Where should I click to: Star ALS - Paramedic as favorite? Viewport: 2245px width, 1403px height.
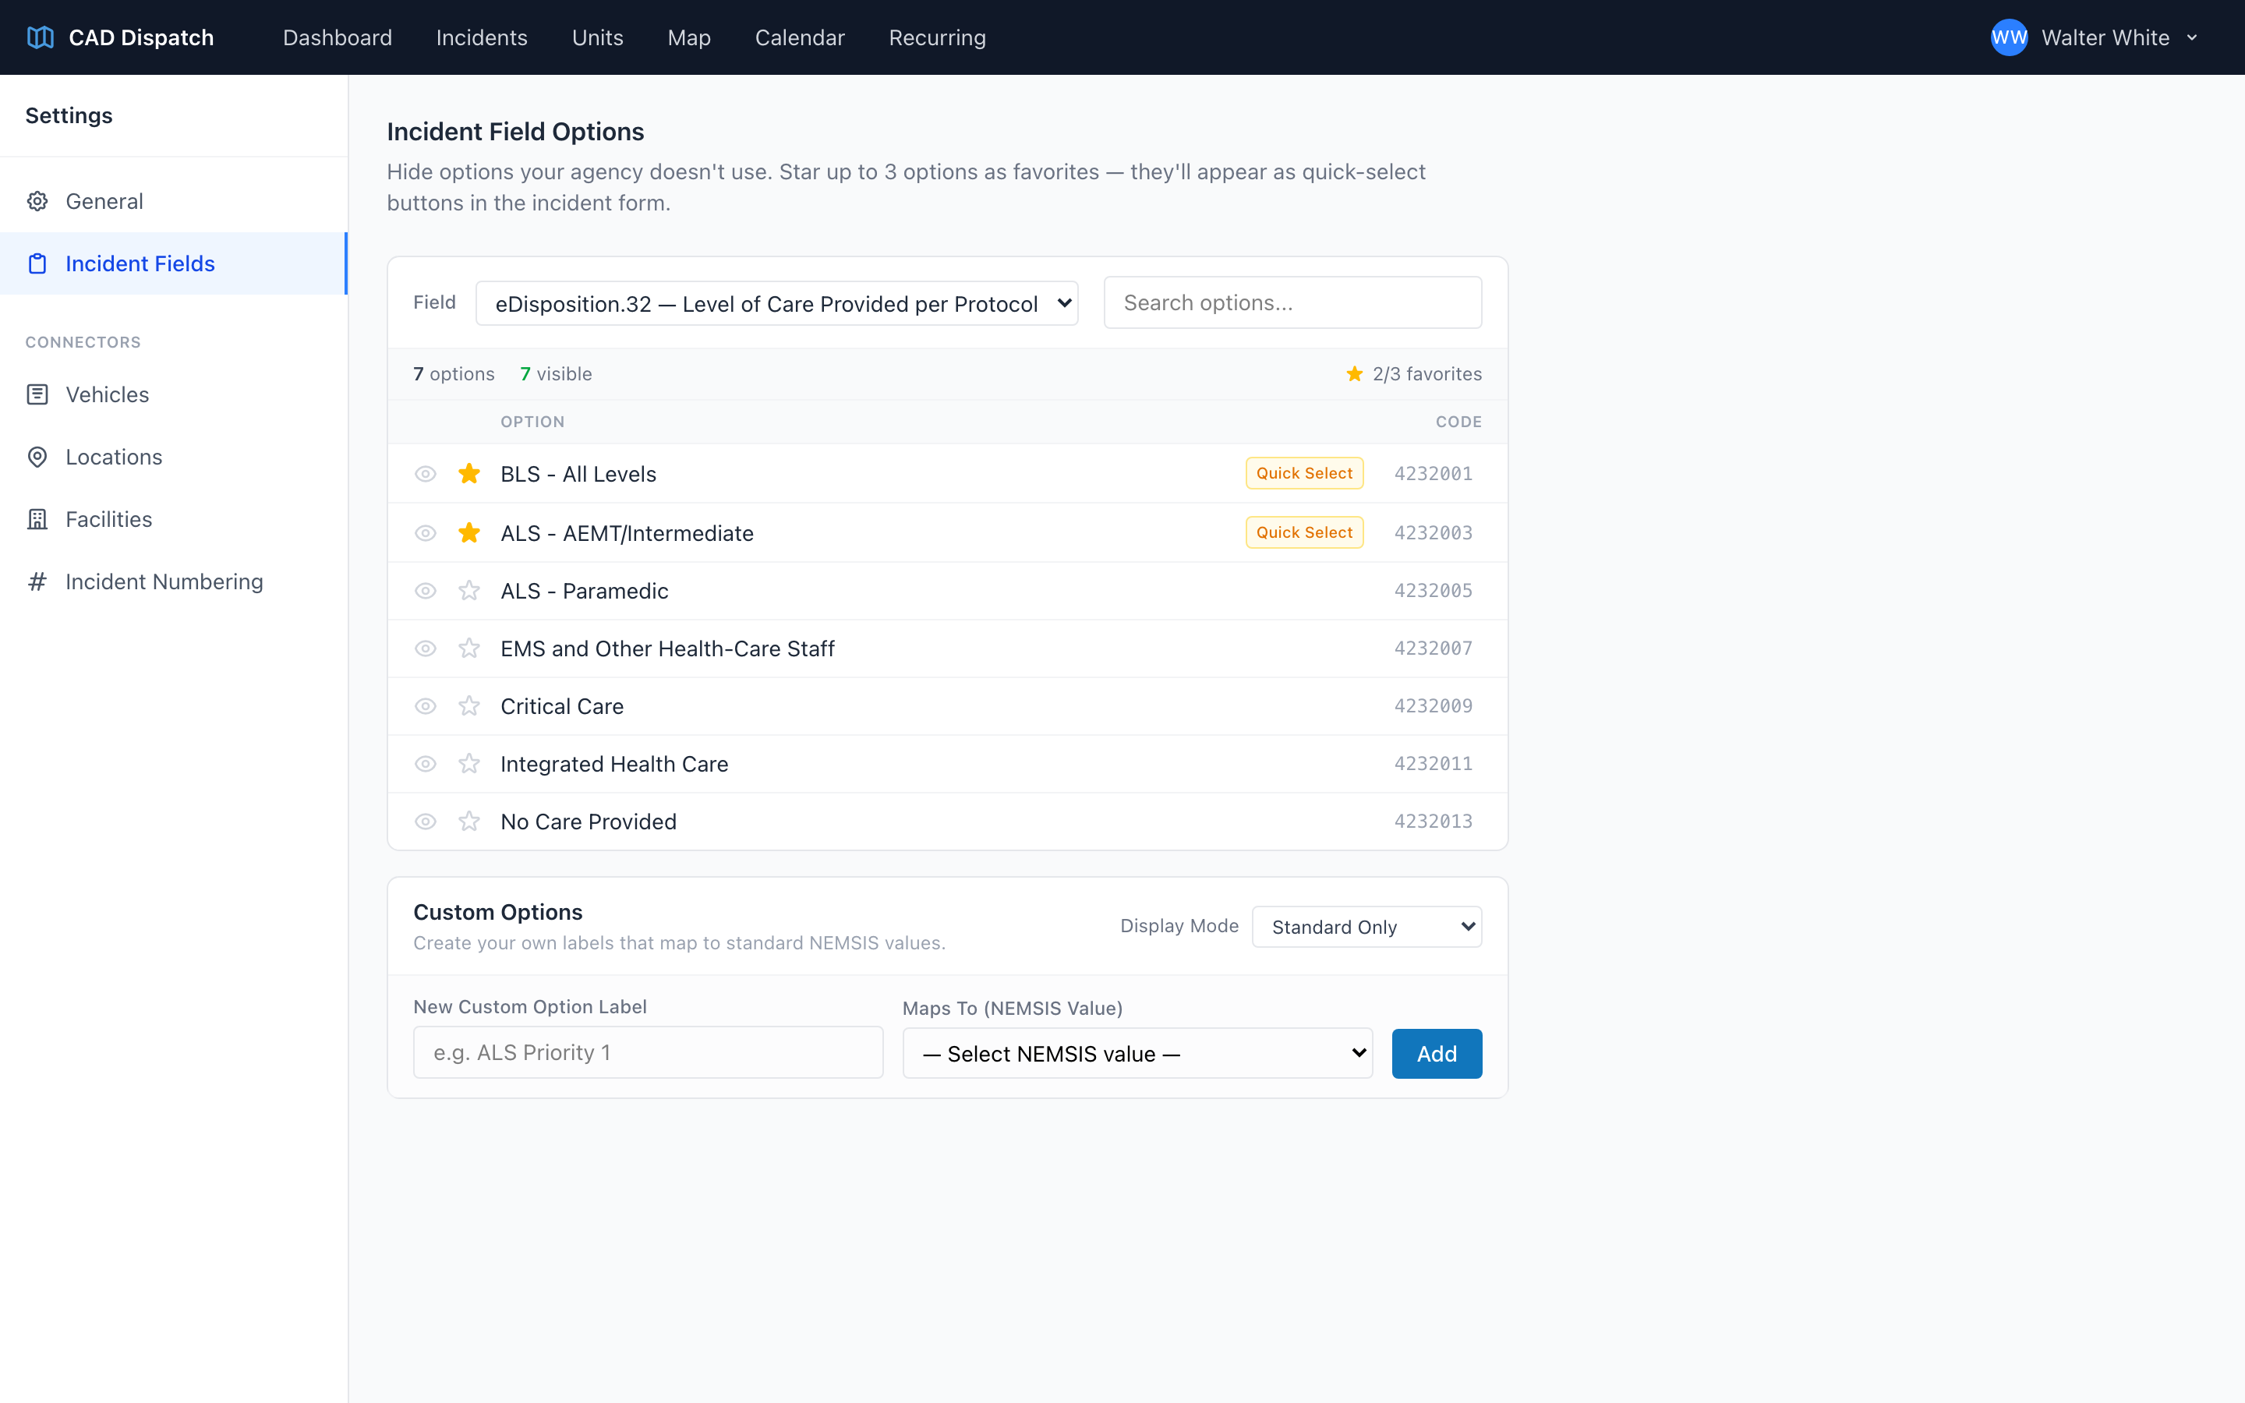pos(469,591)
